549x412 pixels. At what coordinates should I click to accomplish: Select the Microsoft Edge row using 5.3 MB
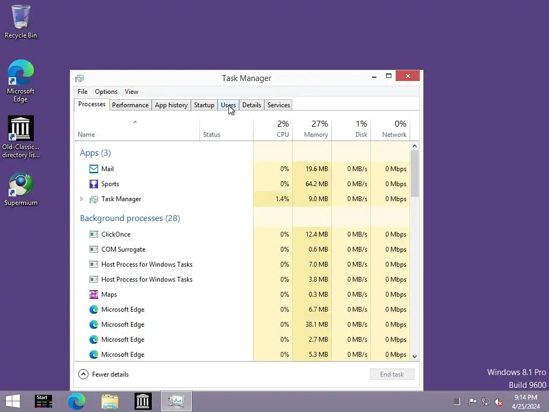click(242, 355)
